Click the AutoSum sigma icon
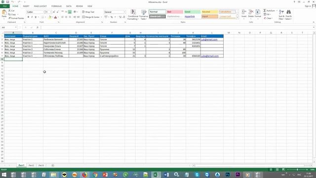This screenshot has width=316, height=178. [x=265, y=10]
